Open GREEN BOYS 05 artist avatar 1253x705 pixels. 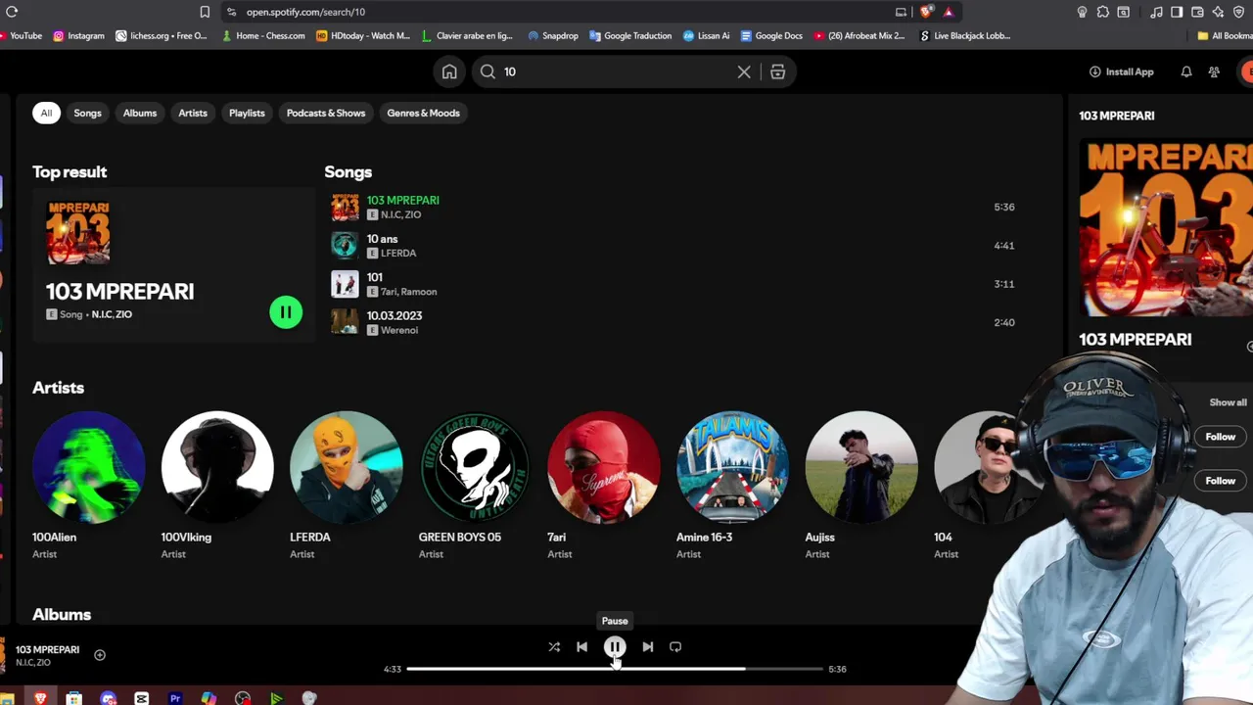click(x=475, y=467)
